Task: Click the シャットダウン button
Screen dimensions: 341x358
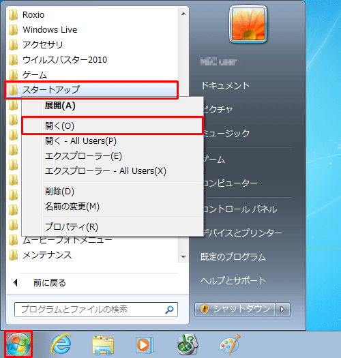Action: (235, 310)
